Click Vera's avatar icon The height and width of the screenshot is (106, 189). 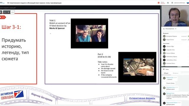point(164,50)
